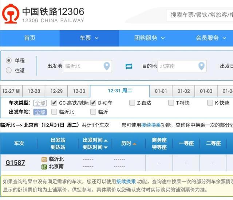Click the 始 origin station icon beside 临沂北
Image resolution: width=233 pixels, height=200 pixels.
44,160
